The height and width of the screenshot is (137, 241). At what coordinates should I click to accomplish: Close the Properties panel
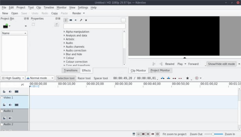pyautogui.click(x=59, y=19)
